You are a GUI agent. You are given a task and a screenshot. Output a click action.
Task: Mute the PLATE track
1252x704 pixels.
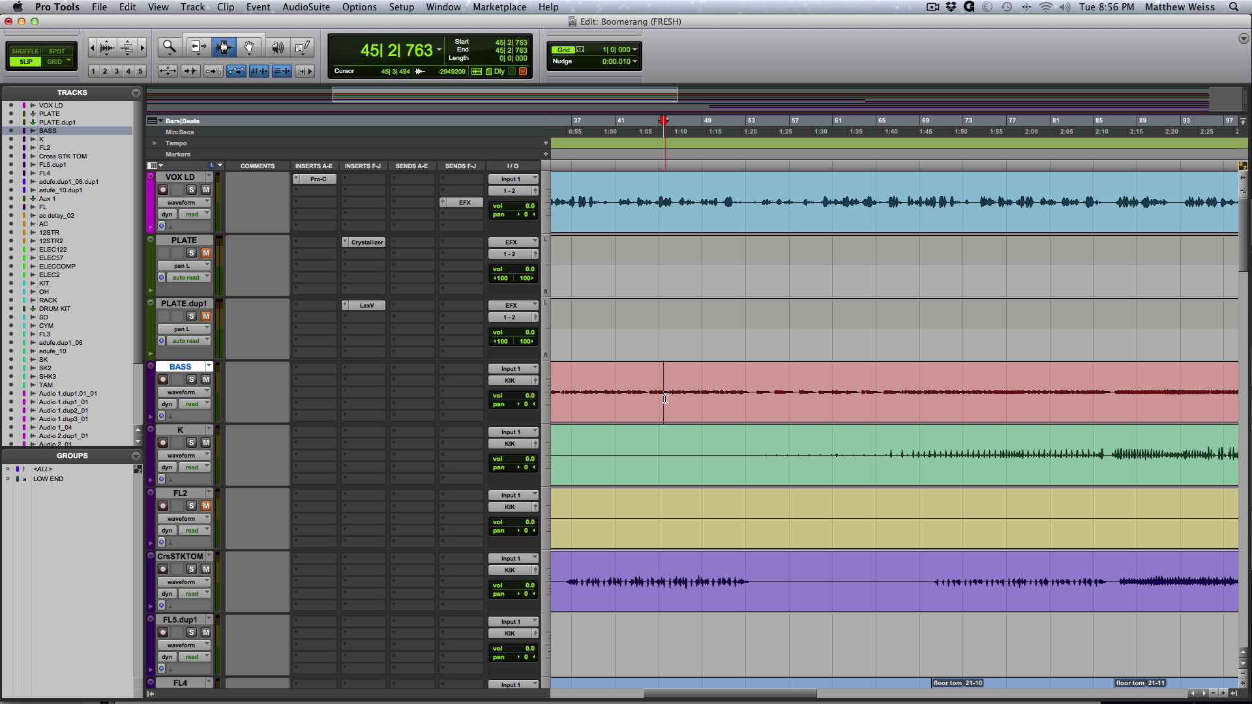coord(205,253)
